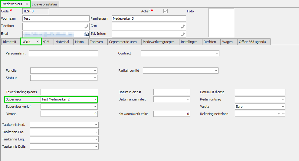Switch to the Identiteit tab
The height and width of the screenshot is (161, 299).
tap(10, 42)
